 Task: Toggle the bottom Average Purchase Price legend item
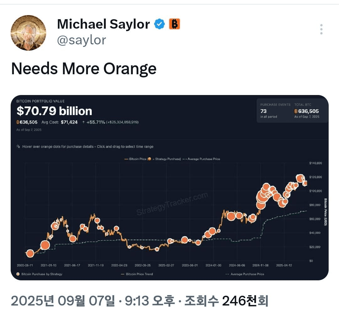(x=245, y=274)
